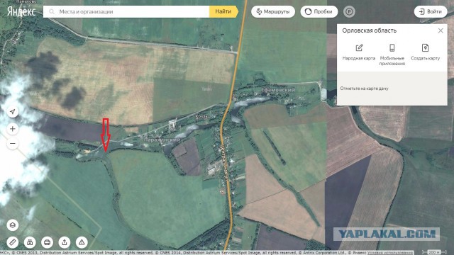The height and width of the screenshot is (255, 454).
Task: Click the Яндекс logo
Action: (21, 11)
